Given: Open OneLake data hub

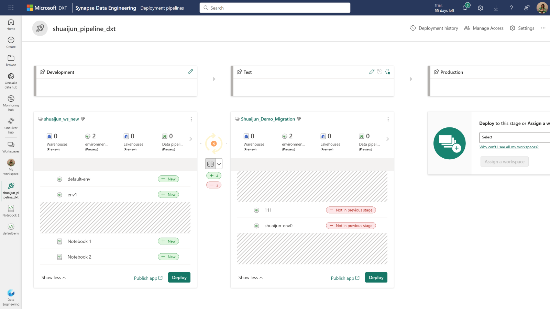Looking at the screenshot, I should tap(11, 81).
